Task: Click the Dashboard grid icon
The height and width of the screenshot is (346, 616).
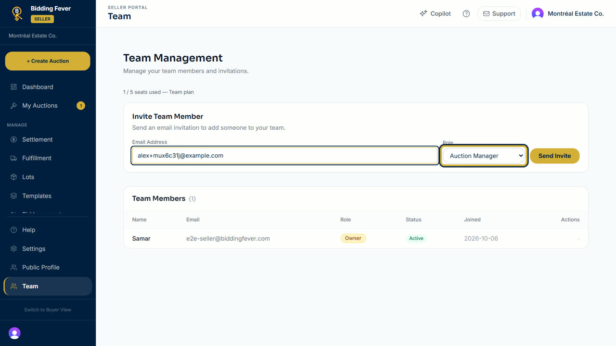Action: click(13, 87)
